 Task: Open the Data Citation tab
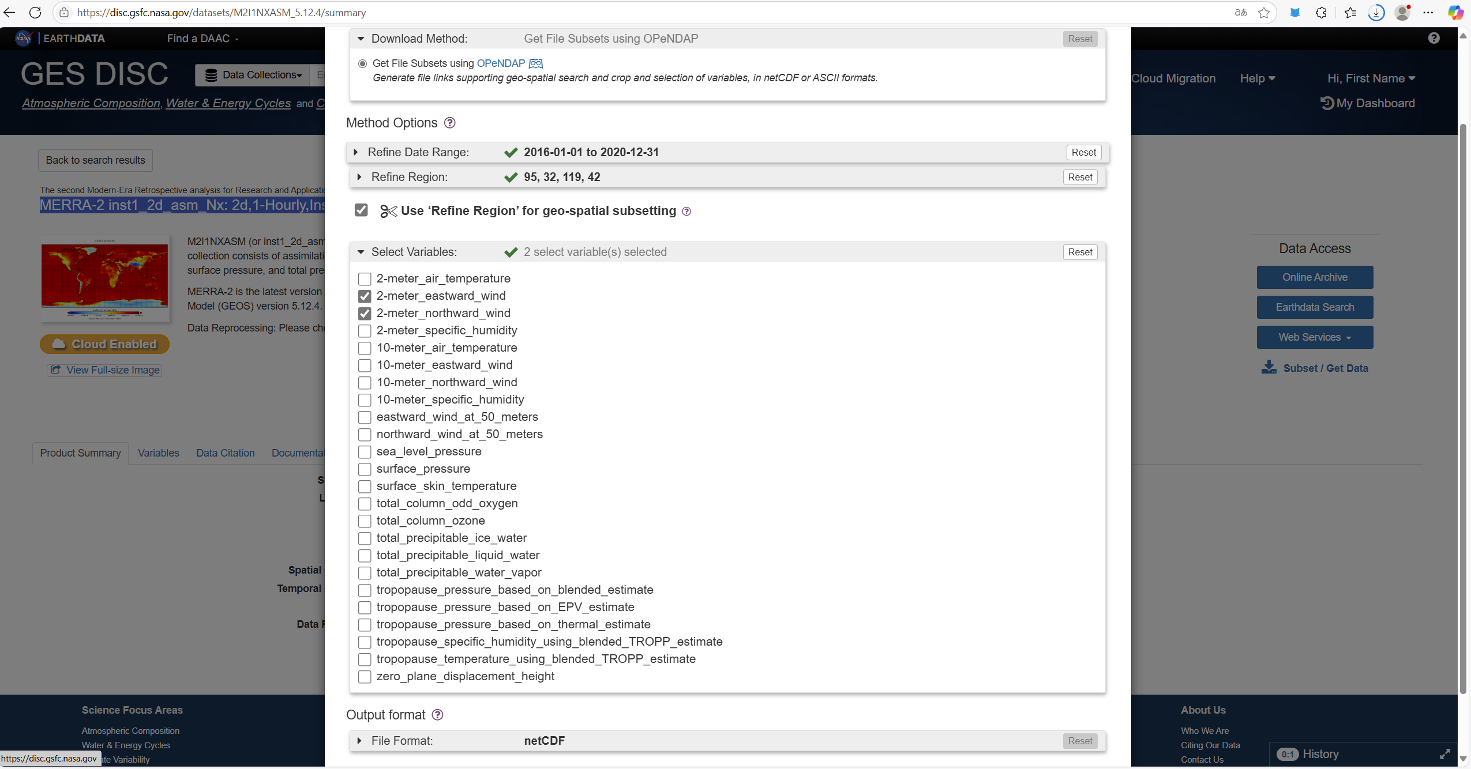226,453
